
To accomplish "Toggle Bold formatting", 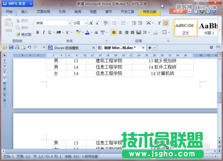I will pos(37,32).
